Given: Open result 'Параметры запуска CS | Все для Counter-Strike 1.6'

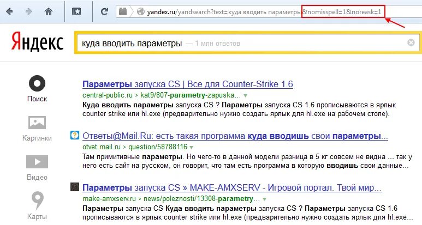Looking at the screenshot, I should pyautogui.click(x=188, y=84).
